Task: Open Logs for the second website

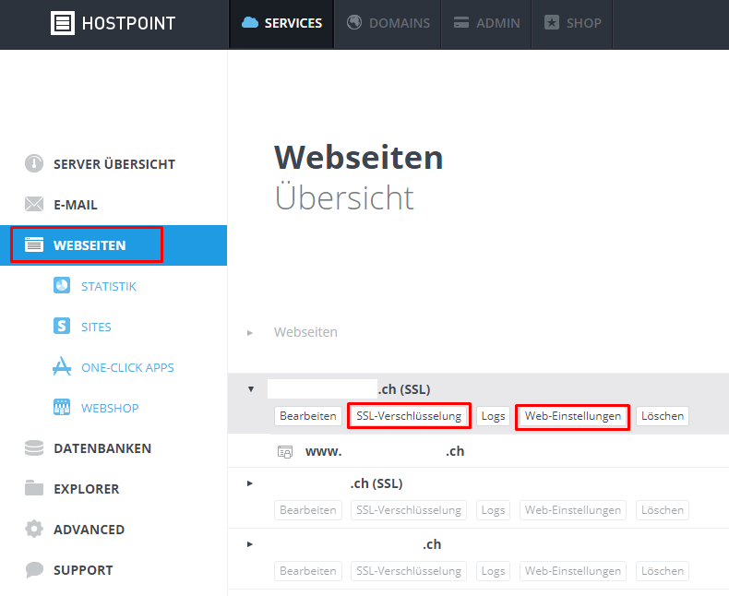Action: coord(494,510)
